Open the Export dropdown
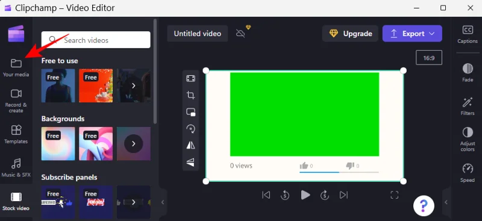 [412, 34]
